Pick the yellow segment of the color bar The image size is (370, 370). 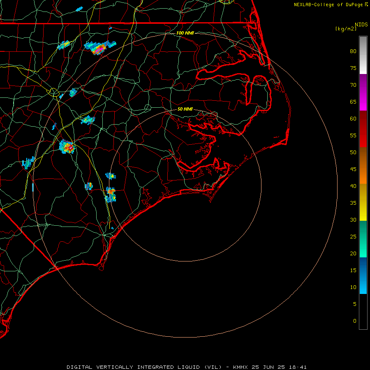363,202
